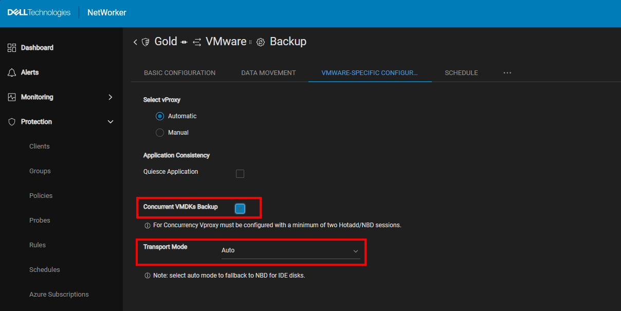Open Schedules under Protection
Screen dimensions: 621x311
[x=45, y=270]
